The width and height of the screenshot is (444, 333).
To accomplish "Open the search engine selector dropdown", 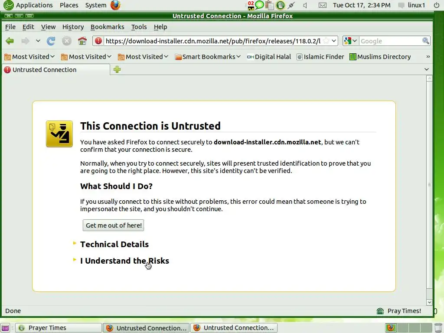I will pyautogui.click(x=350, y=41).
